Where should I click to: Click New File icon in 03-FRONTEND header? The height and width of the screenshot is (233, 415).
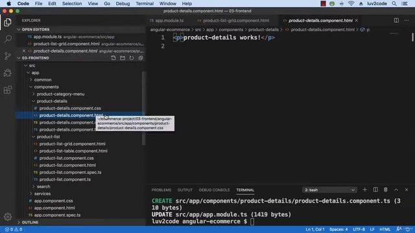(113, 58)
